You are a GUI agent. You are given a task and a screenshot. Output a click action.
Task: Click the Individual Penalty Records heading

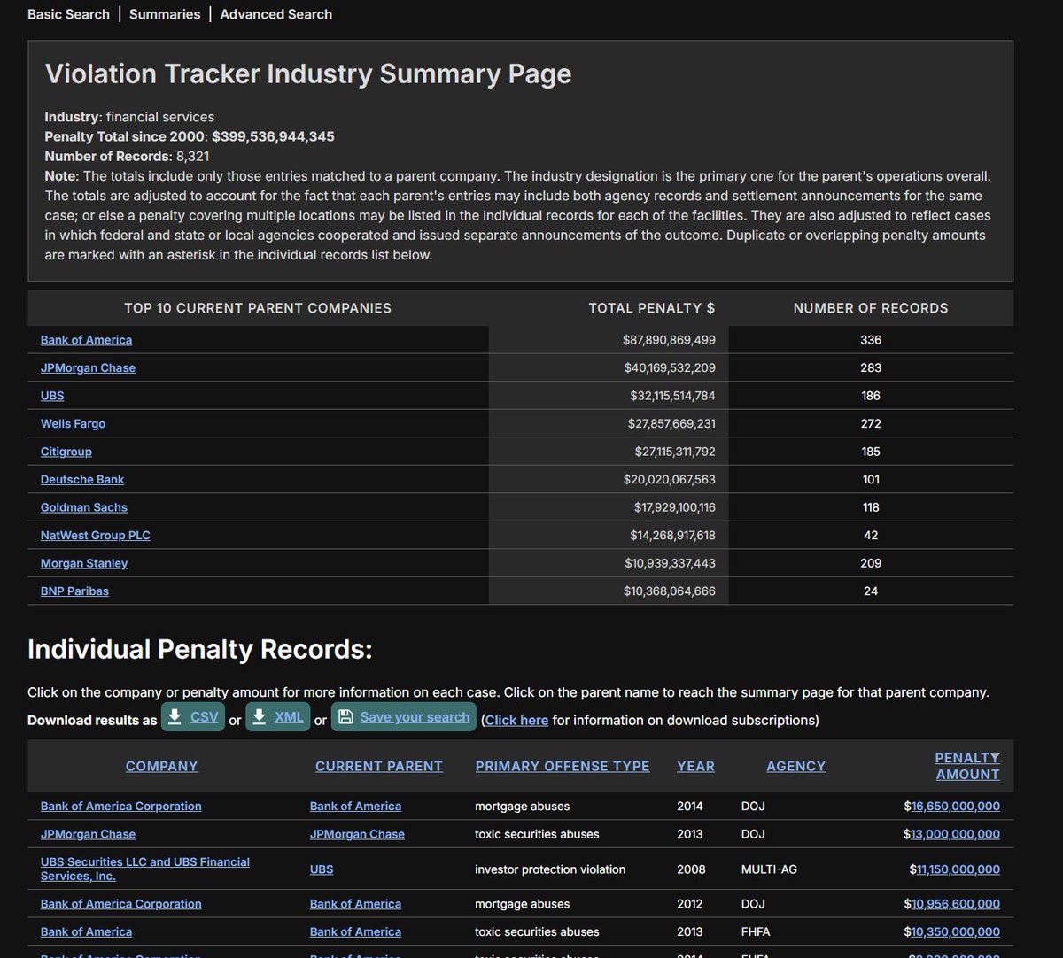(200, 649)
